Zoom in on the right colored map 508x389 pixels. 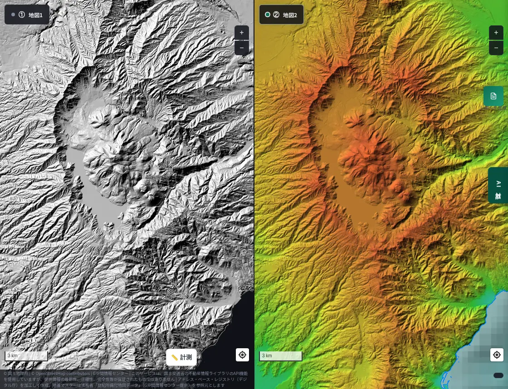pos(496,33)
